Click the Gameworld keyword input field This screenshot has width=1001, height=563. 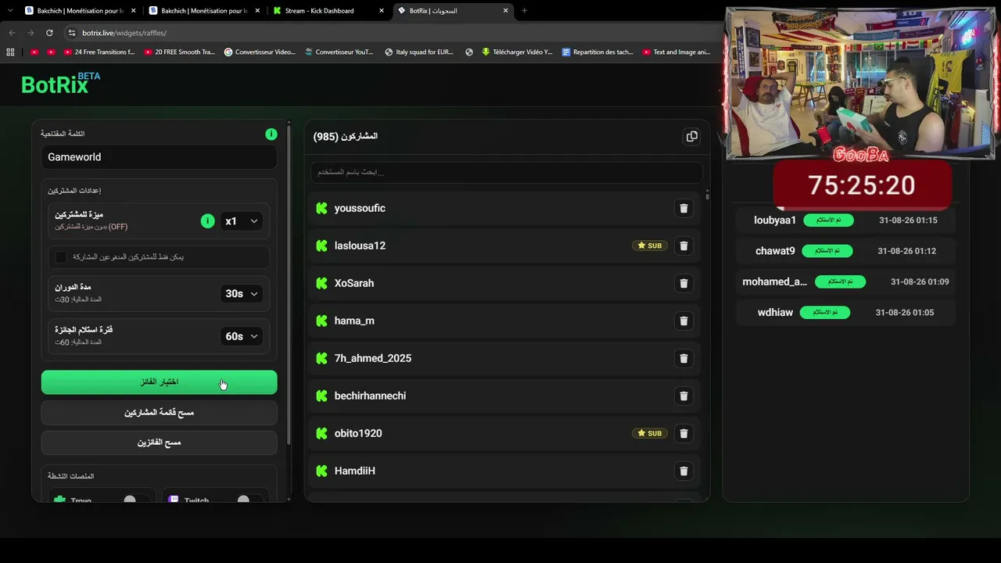tap(160, 157)
